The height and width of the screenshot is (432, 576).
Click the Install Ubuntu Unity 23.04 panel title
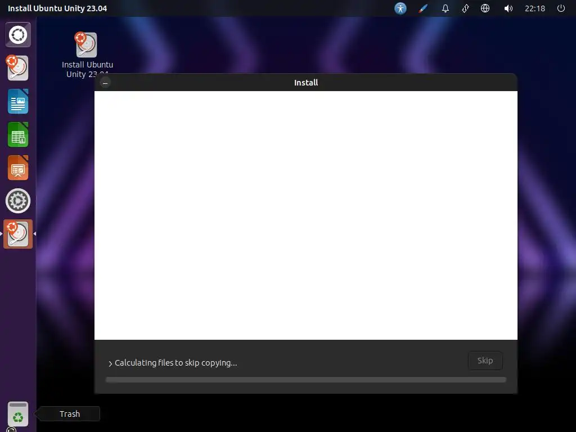tap(57, 8)
